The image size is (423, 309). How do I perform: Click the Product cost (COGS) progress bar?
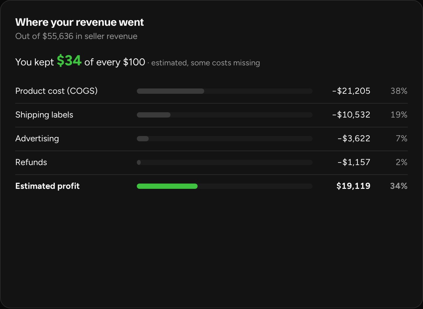(225, 91)
